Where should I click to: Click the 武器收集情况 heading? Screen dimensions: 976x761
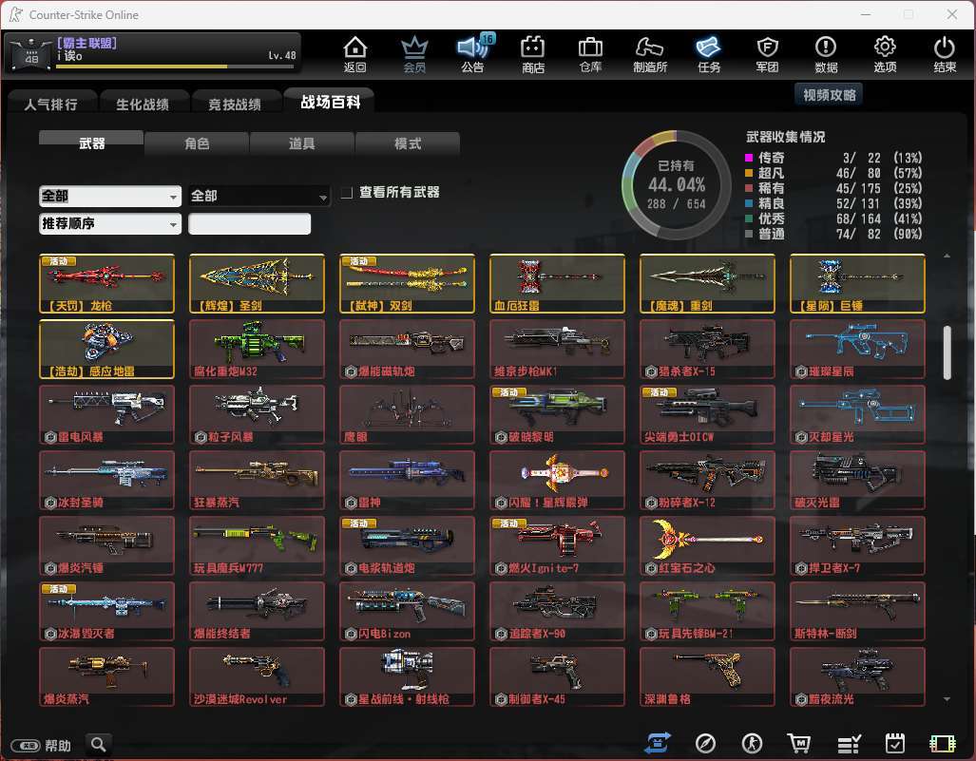[x=786, y=137]
